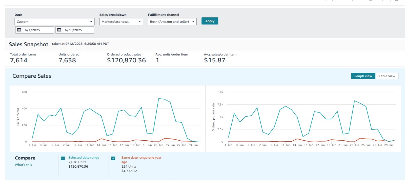The height and width of the screenshot is (188, 405).
Task: Open the end date calendar picker
Action: point(59,30)
